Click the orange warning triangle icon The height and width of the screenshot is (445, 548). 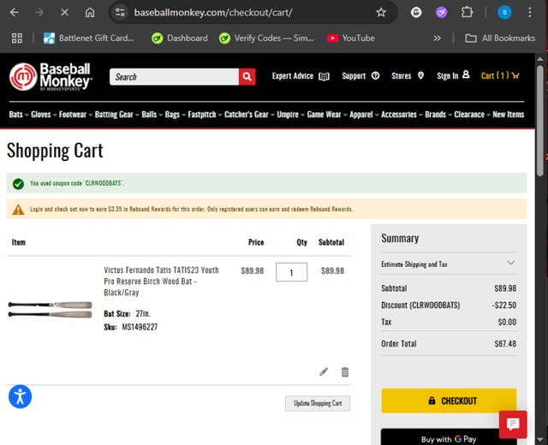click(18, 210)
